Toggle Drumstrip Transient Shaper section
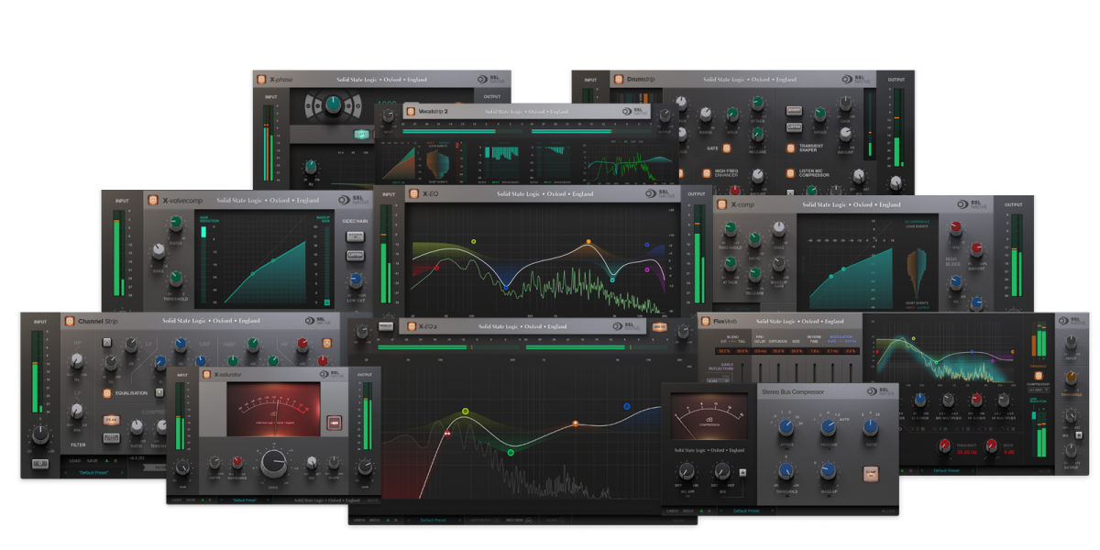 tap(792, 147)
